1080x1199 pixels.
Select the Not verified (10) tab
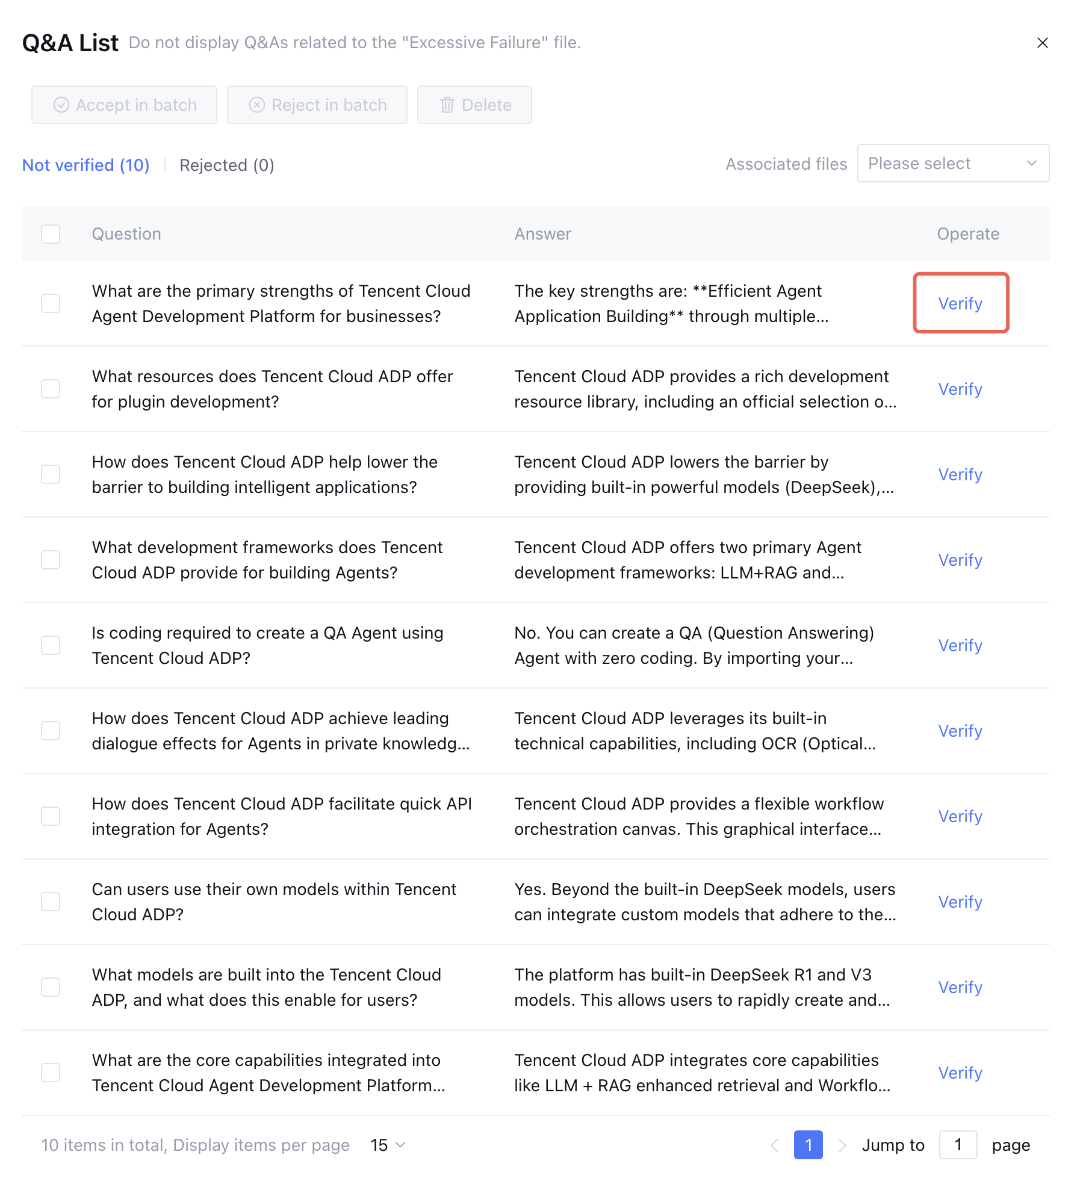[85, 165]
